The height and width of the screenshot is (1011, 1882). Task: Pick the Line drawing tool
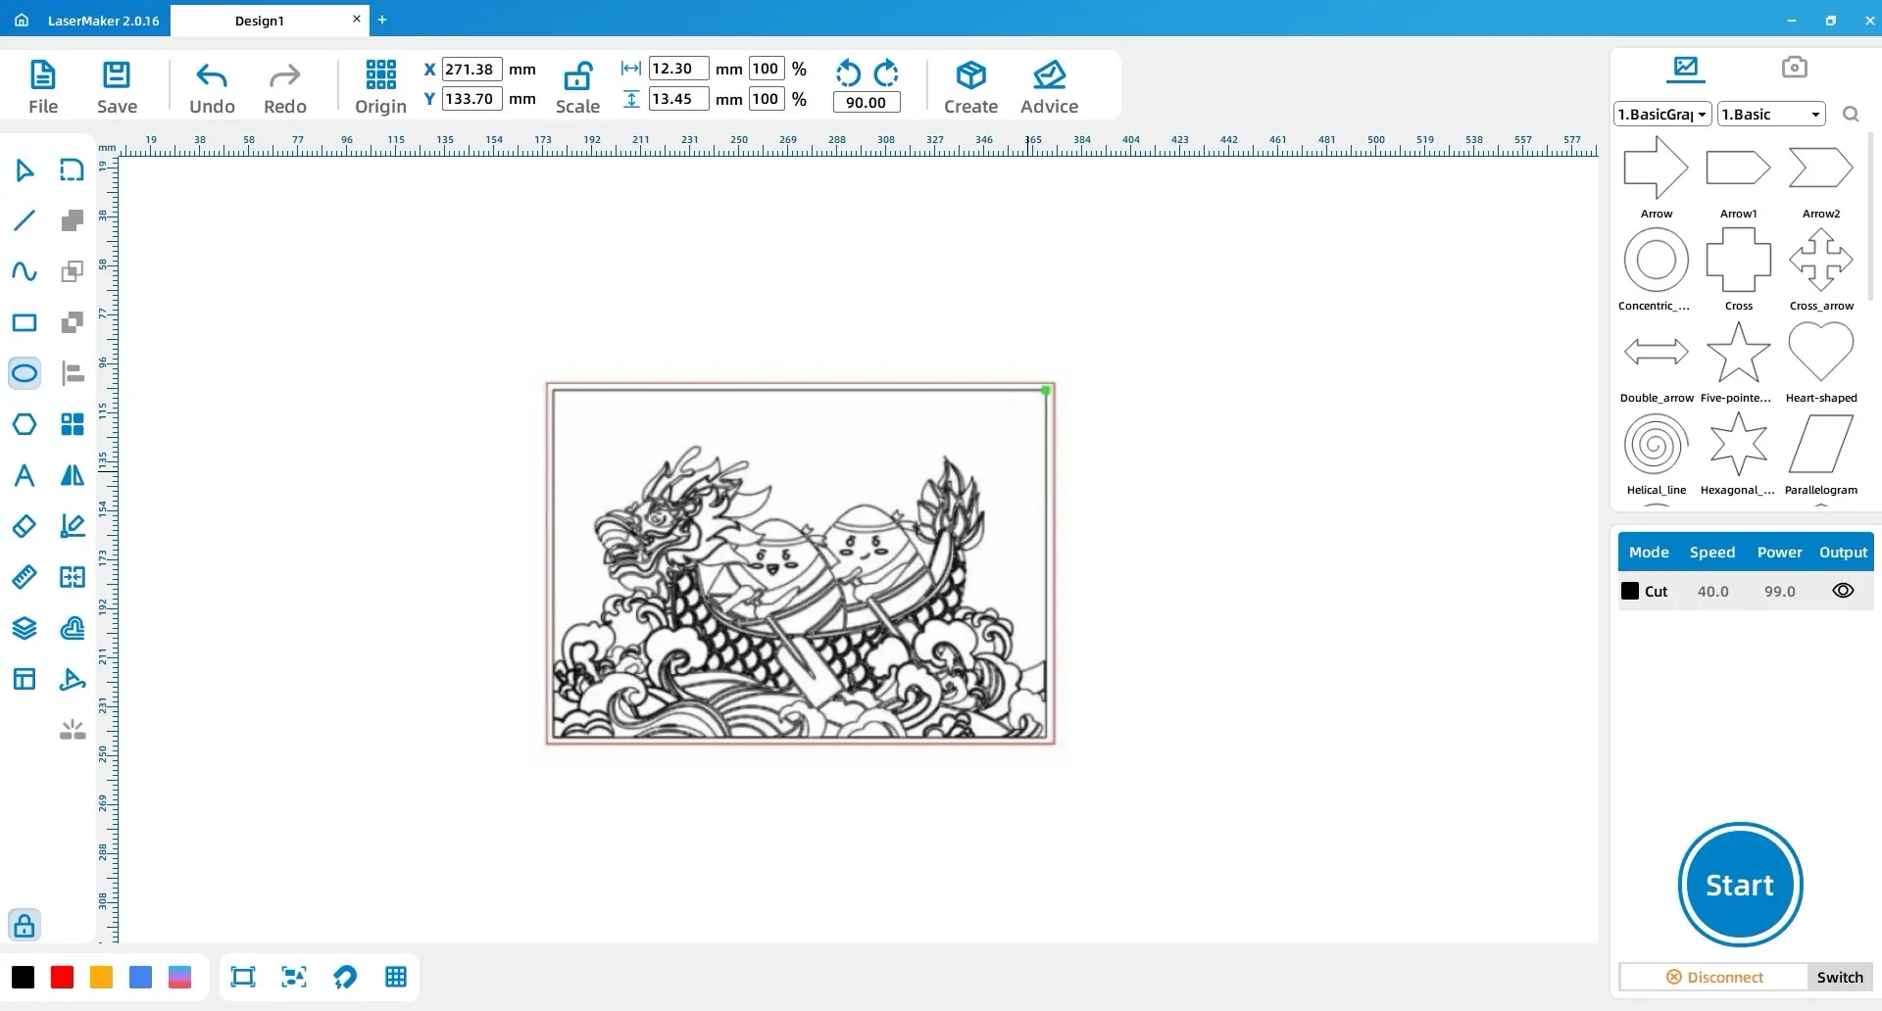tap(25, 220)
